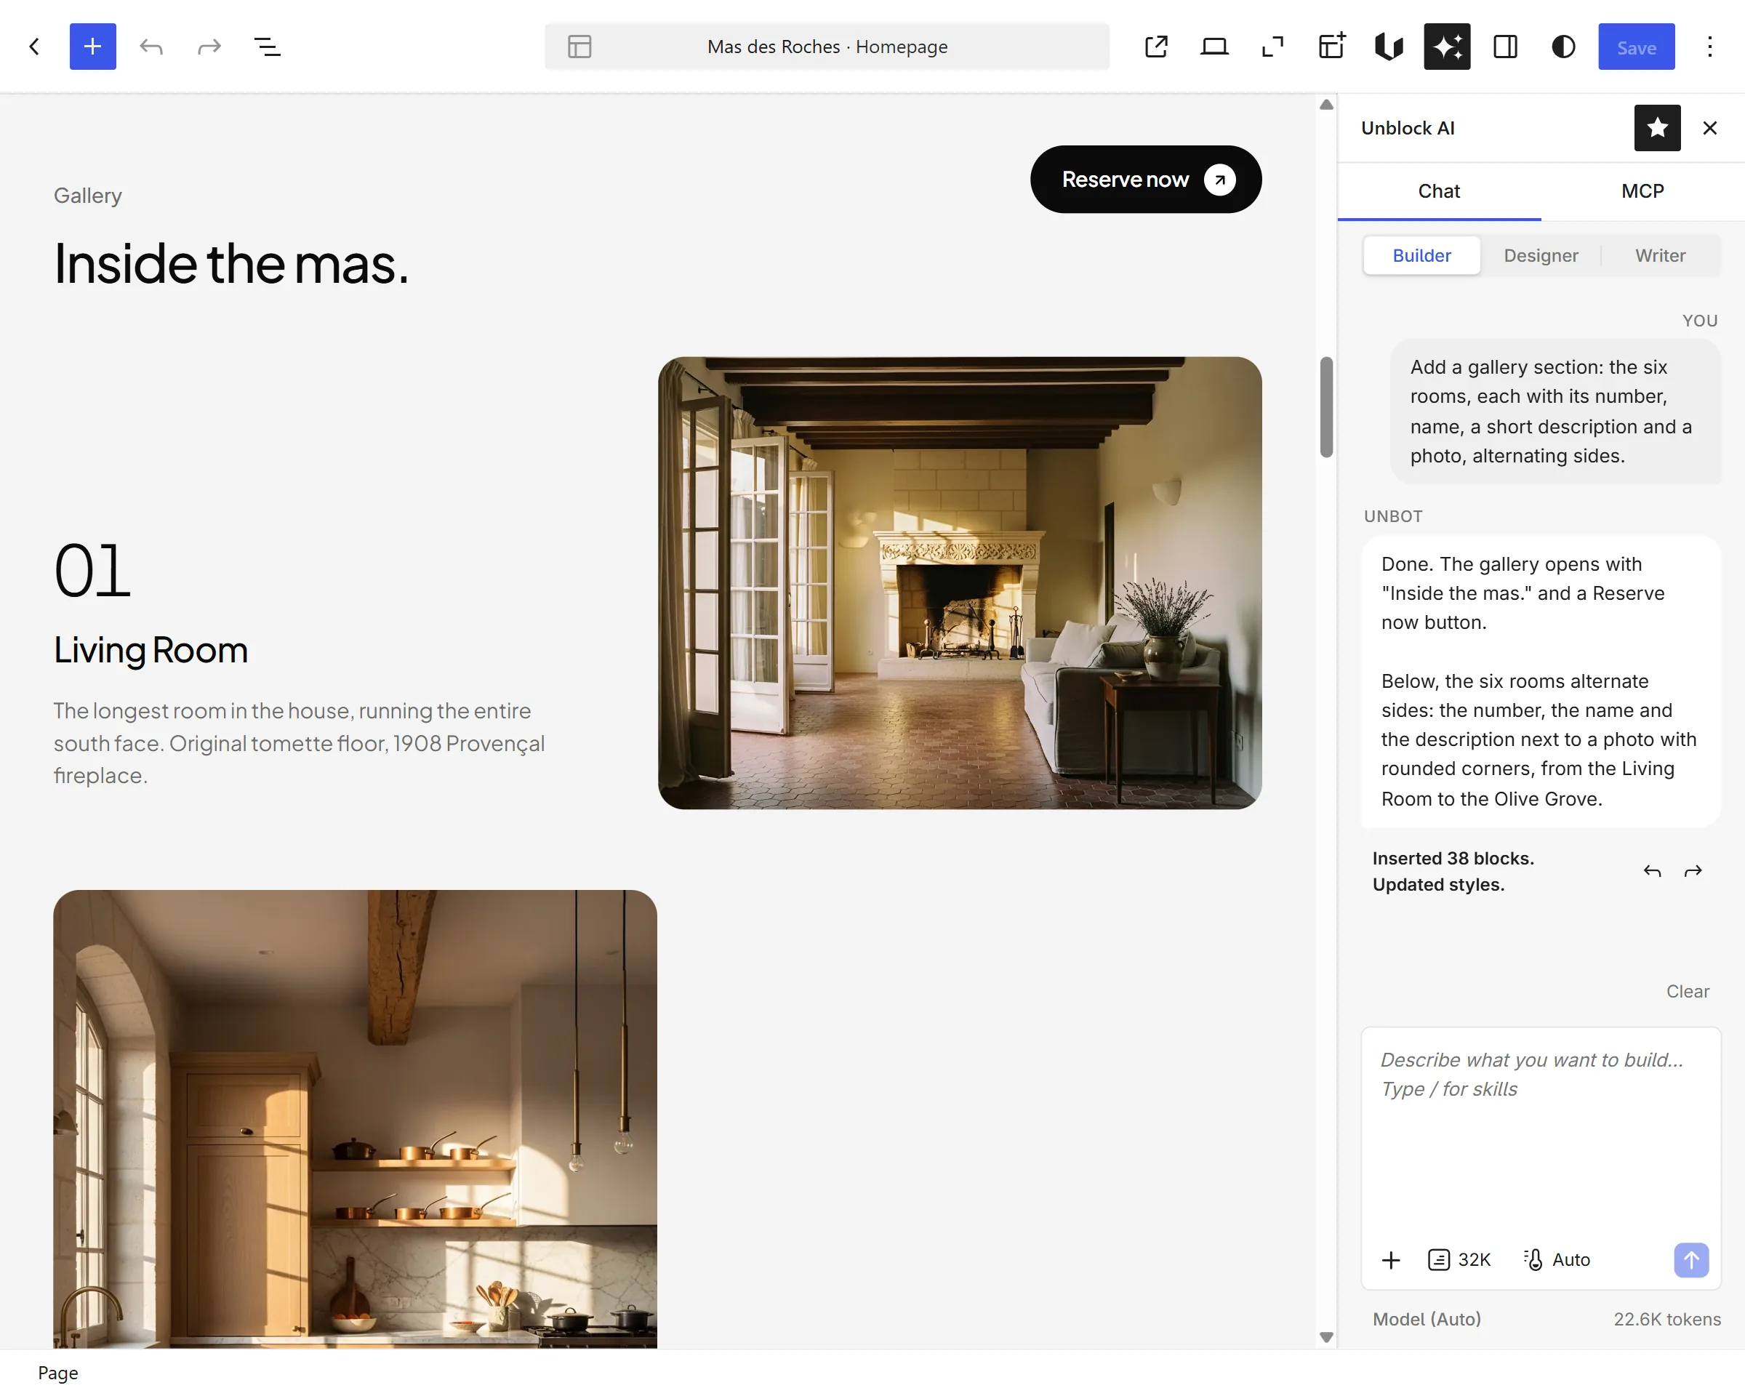Add attachment with chat plus icon

[1392, 1260]
